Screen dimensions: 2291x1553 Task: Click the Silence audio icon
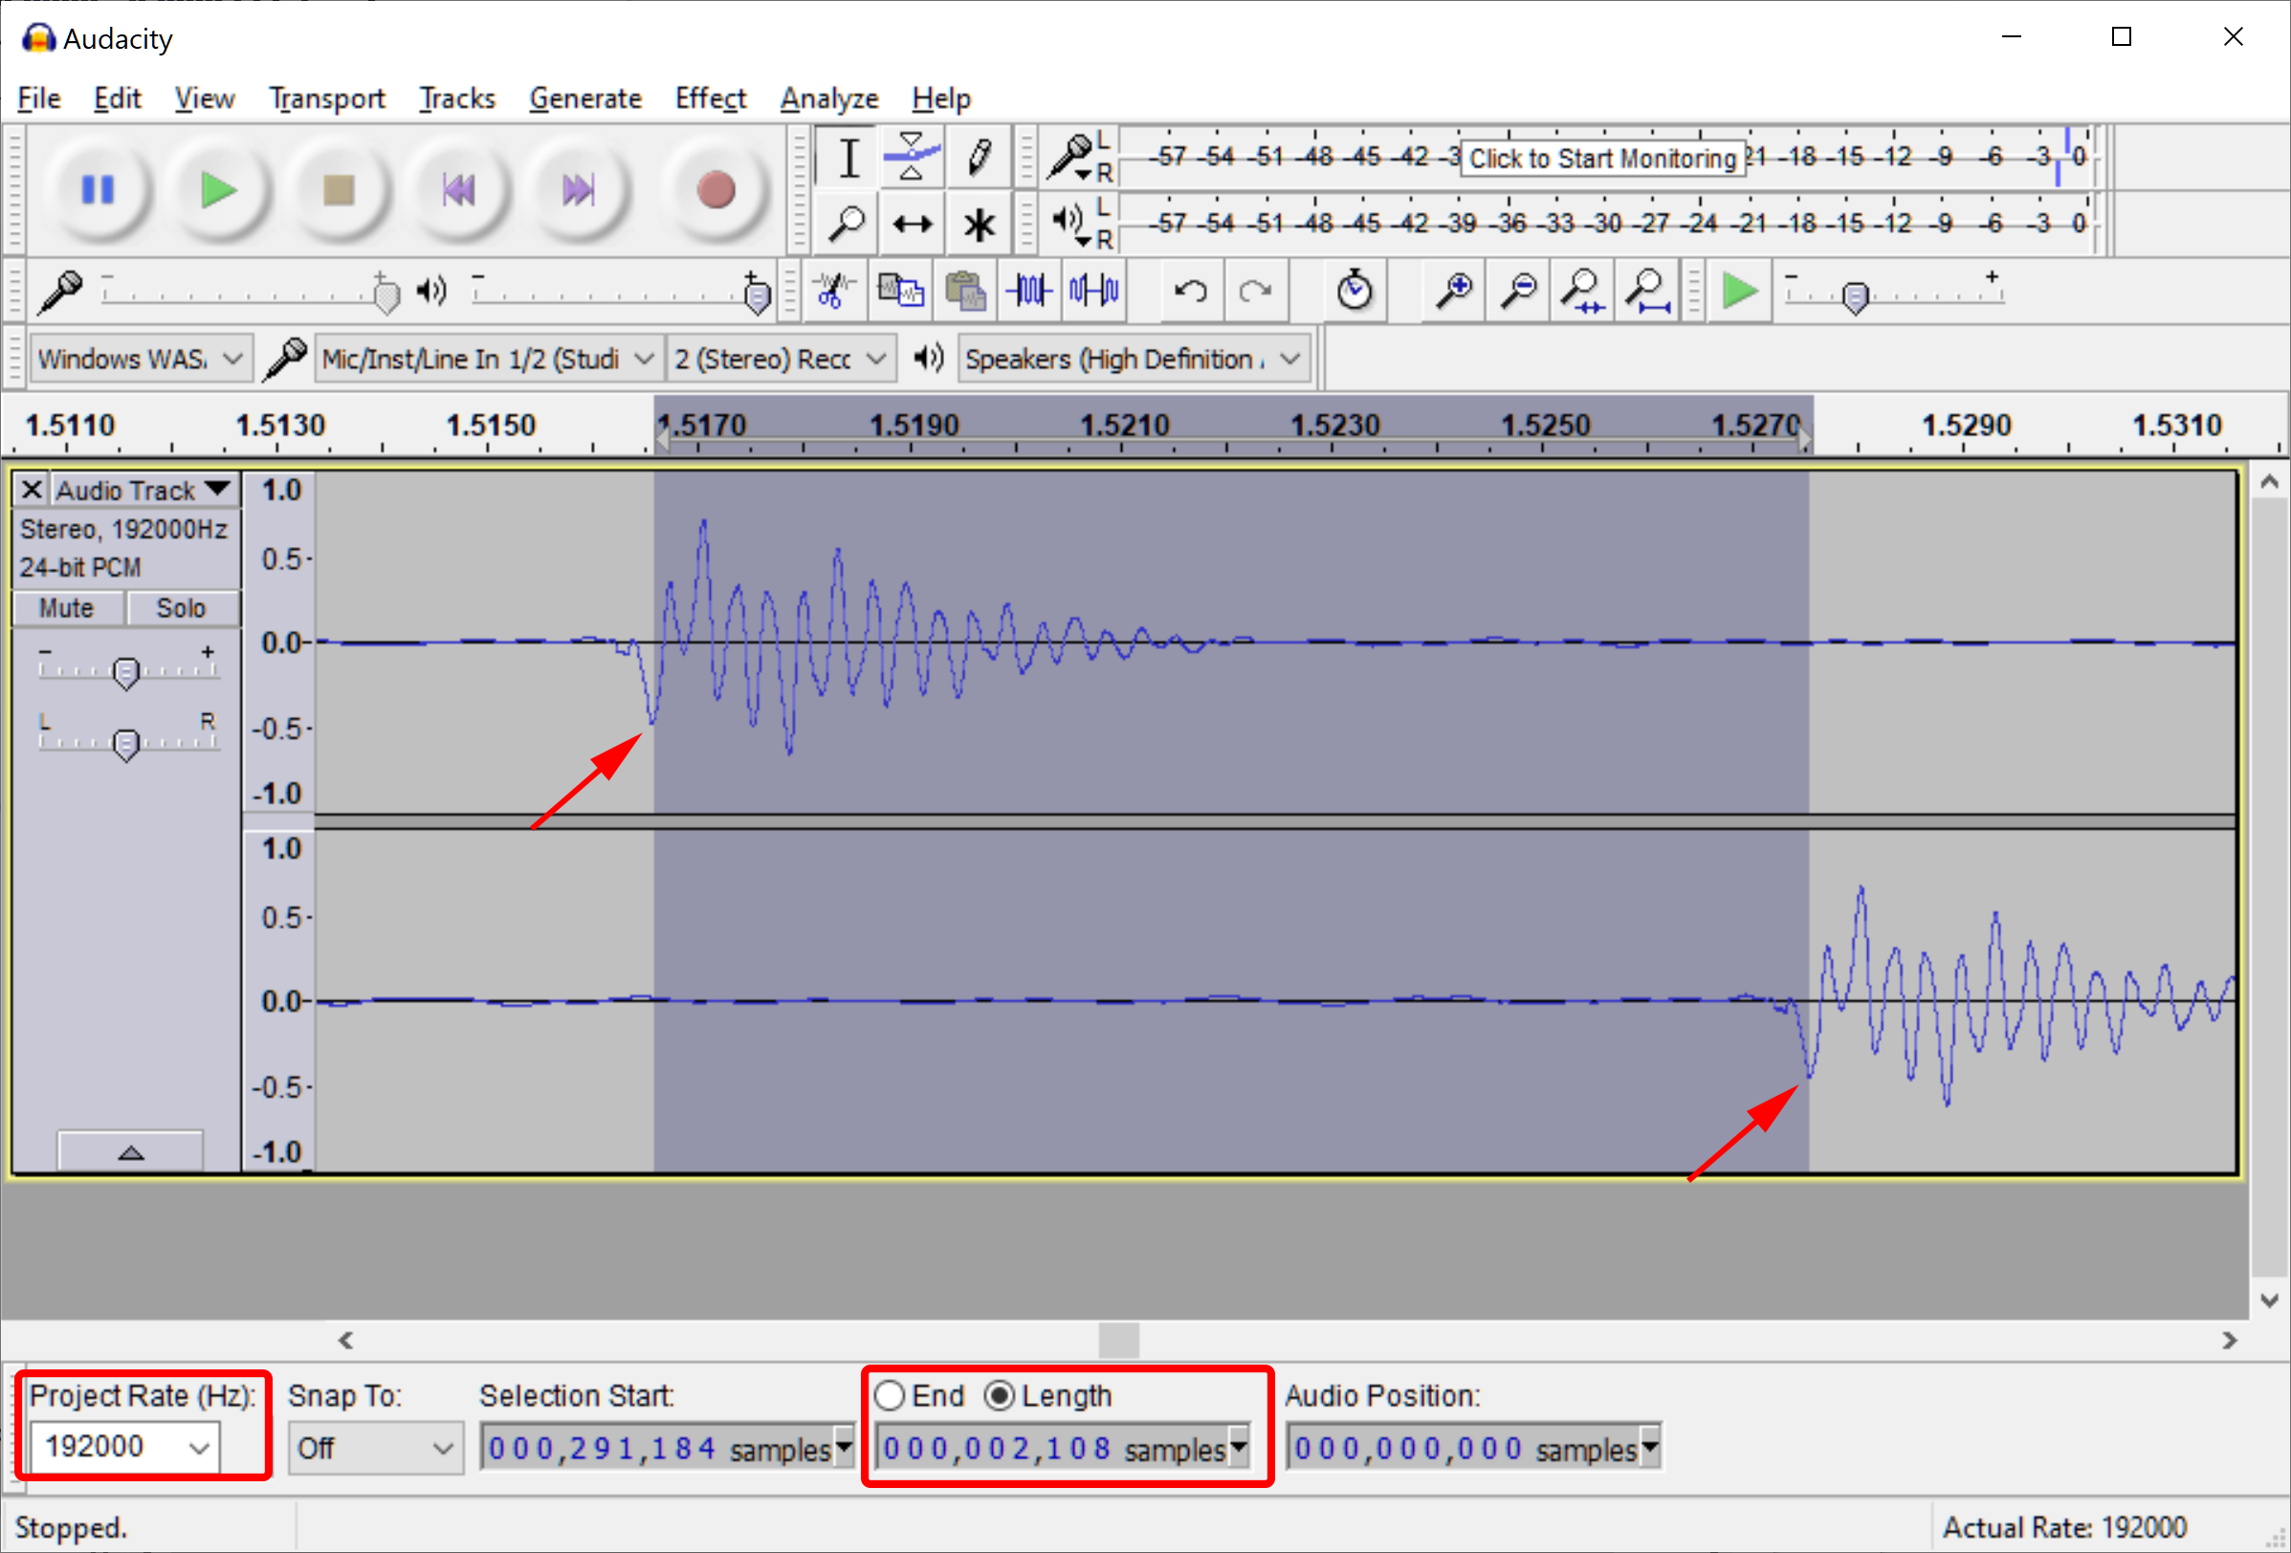(1094, 291)
